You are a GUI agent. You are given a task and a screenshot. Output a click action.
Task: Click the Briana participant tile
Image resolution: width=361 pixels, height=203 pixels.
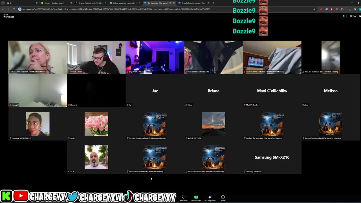point(213,91)
